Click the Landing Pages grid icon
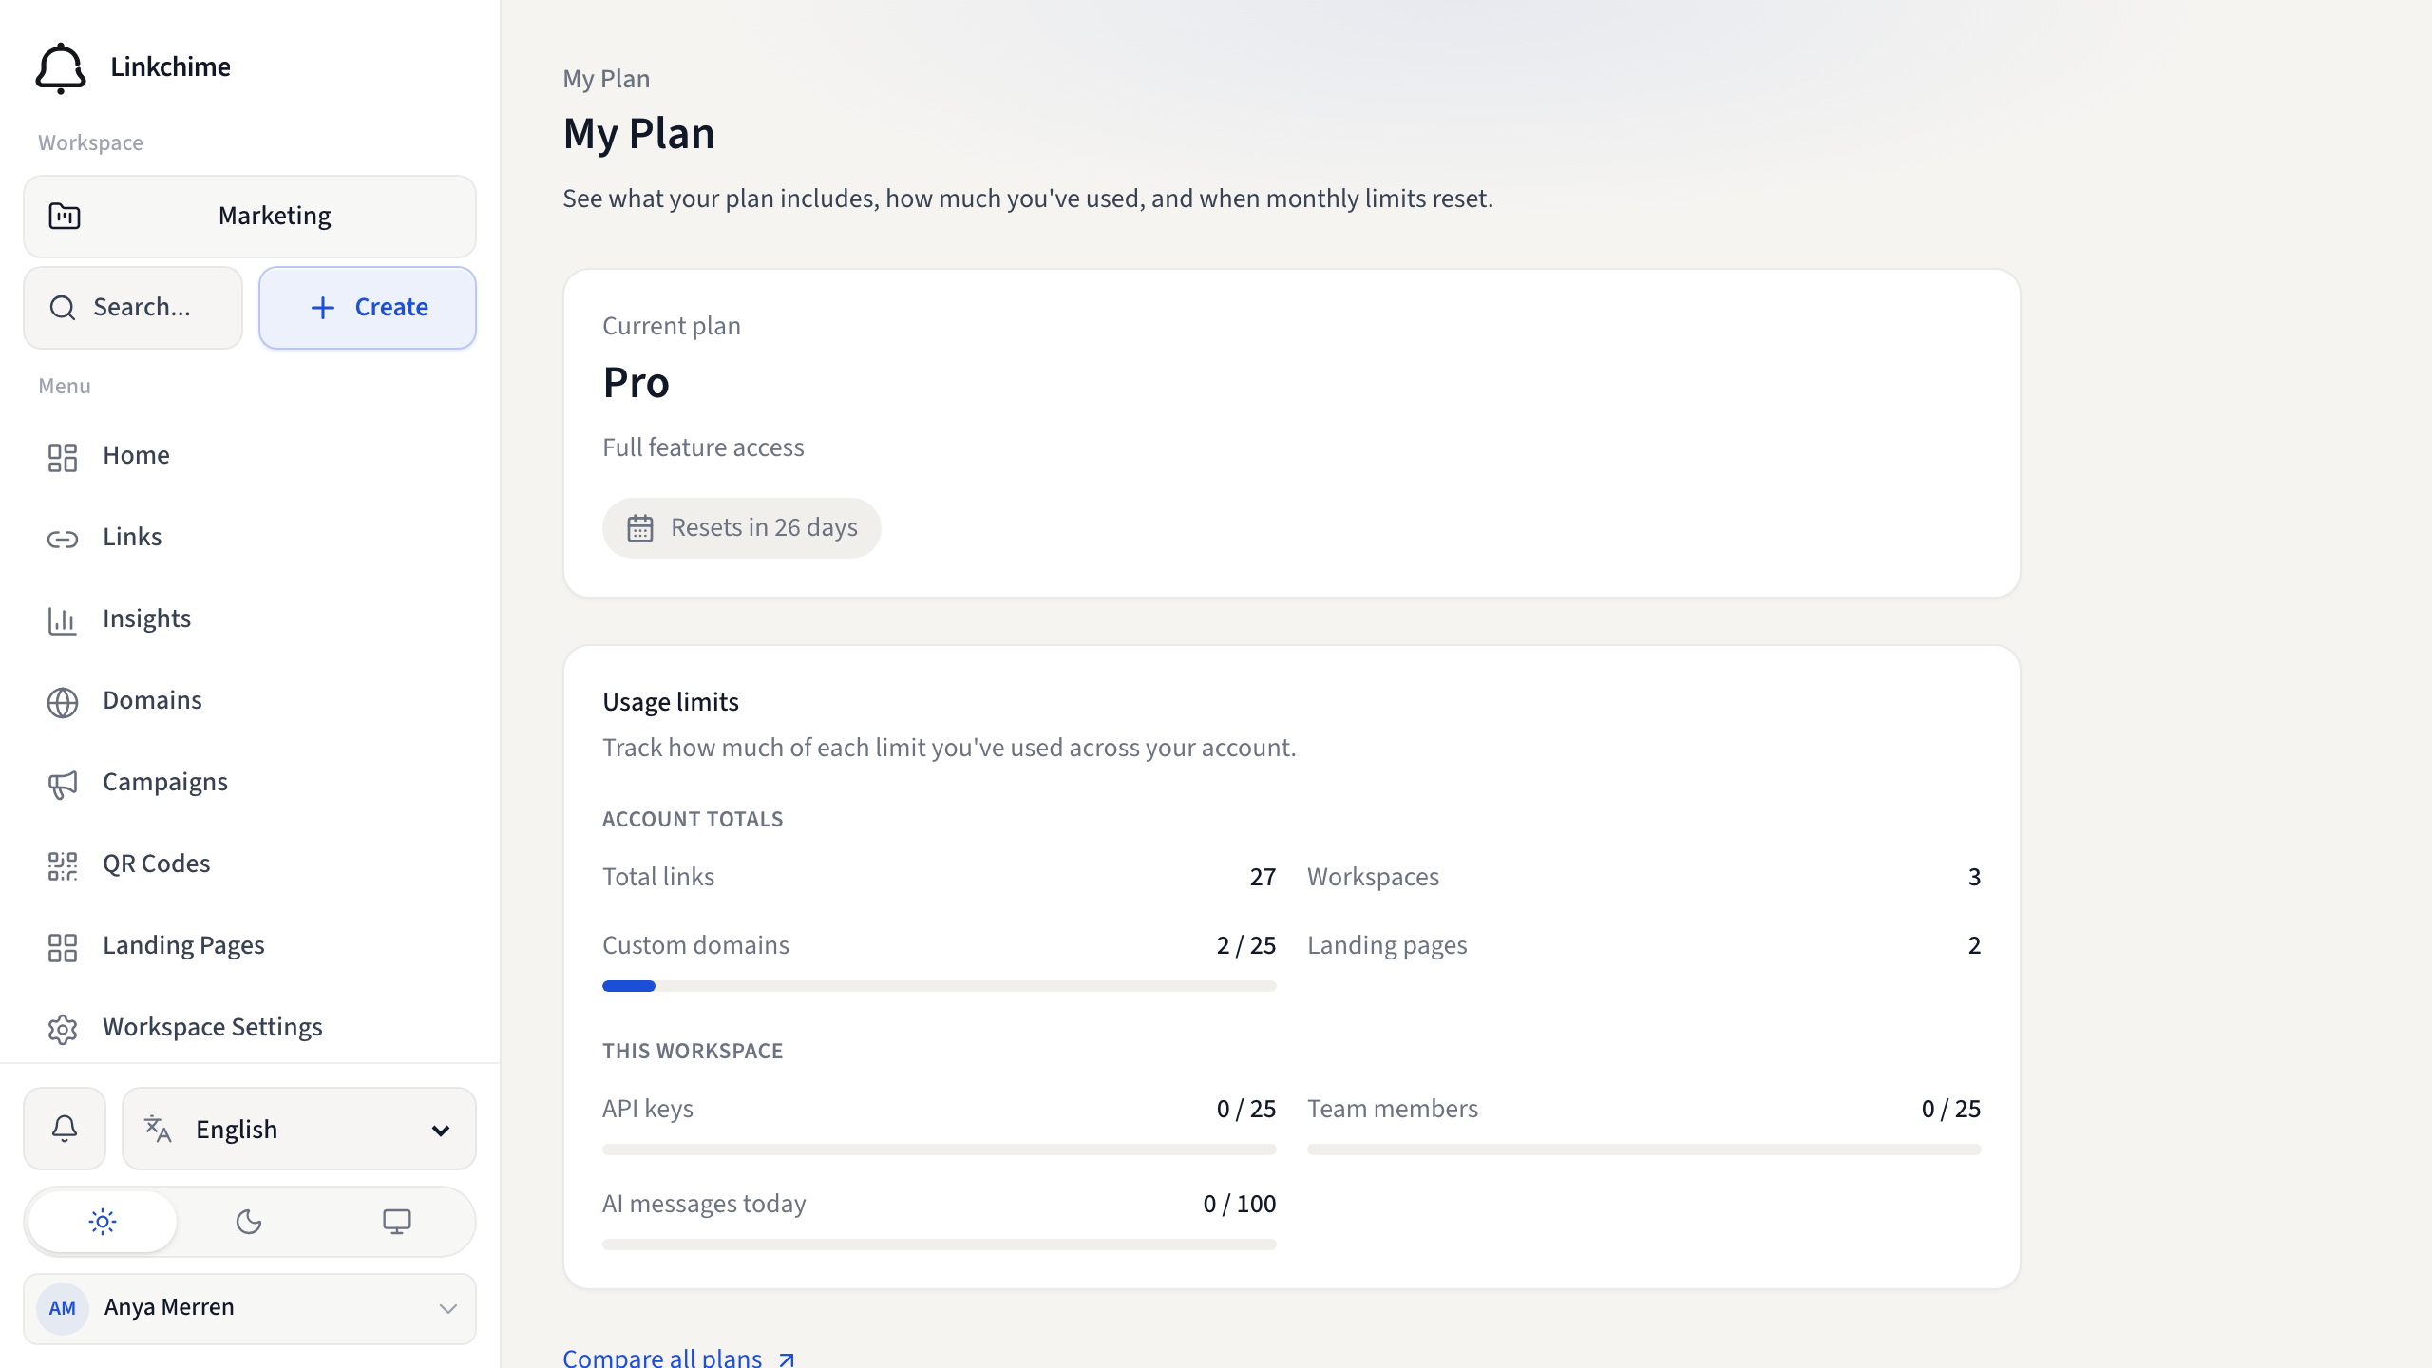The width and height of the screenshot is (2432, 1368). tap(63, 948)
